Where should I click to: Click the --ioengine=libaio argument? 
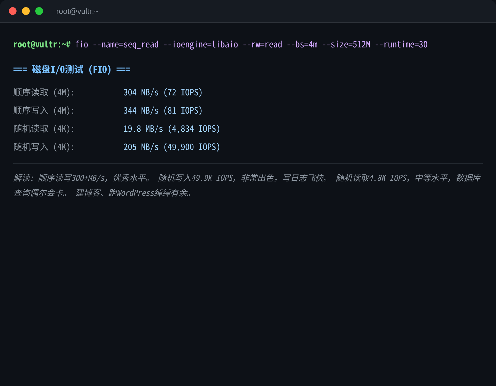tap(201, 44)
